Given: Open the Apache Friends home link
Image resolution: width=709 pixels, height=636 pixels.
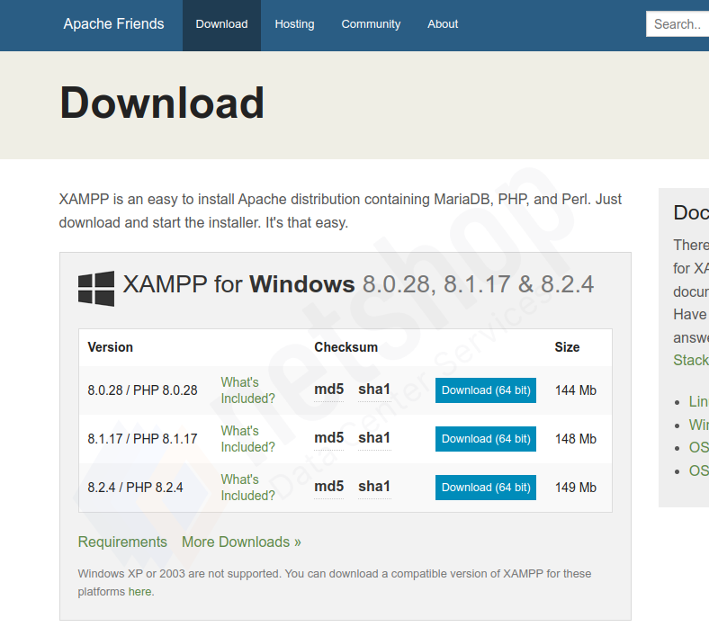Looking at the screenshot, I should (113, 24).
